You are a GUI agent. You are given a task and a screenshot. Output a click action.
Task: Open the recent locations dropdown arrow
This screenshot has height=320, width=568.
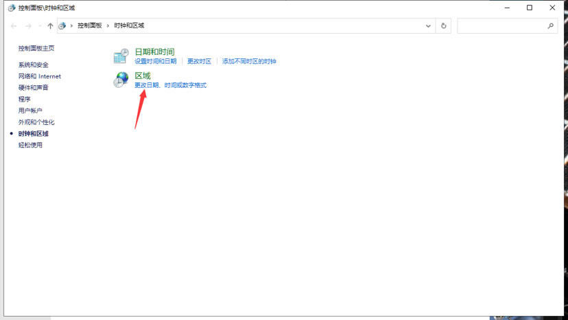pos(40,25)
